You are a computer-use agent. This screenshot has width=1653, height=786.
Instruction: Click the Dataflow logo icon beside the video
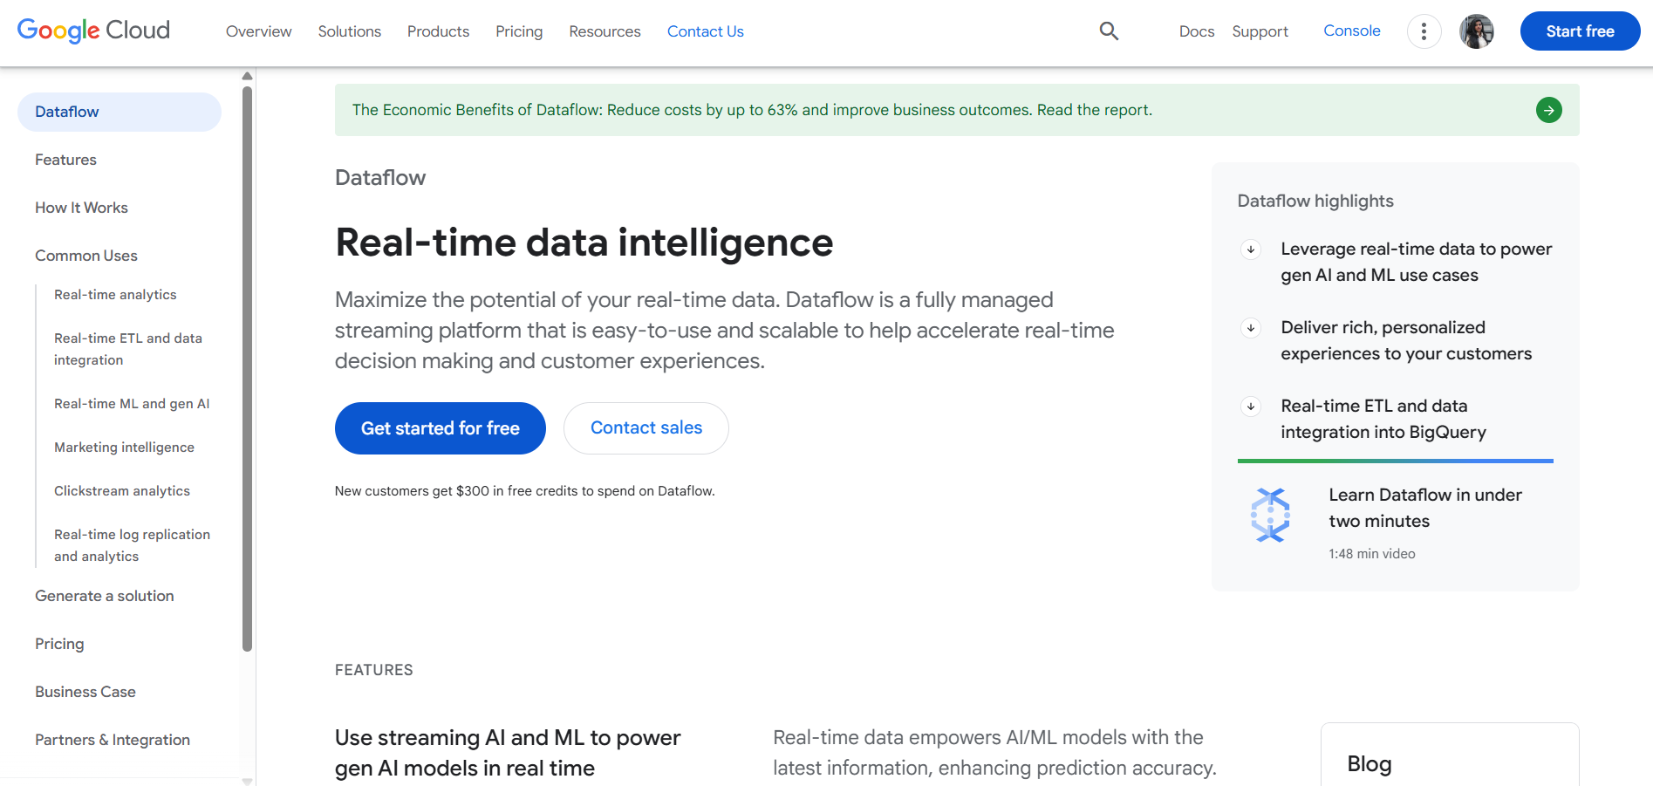click(x=1272, y=515)
